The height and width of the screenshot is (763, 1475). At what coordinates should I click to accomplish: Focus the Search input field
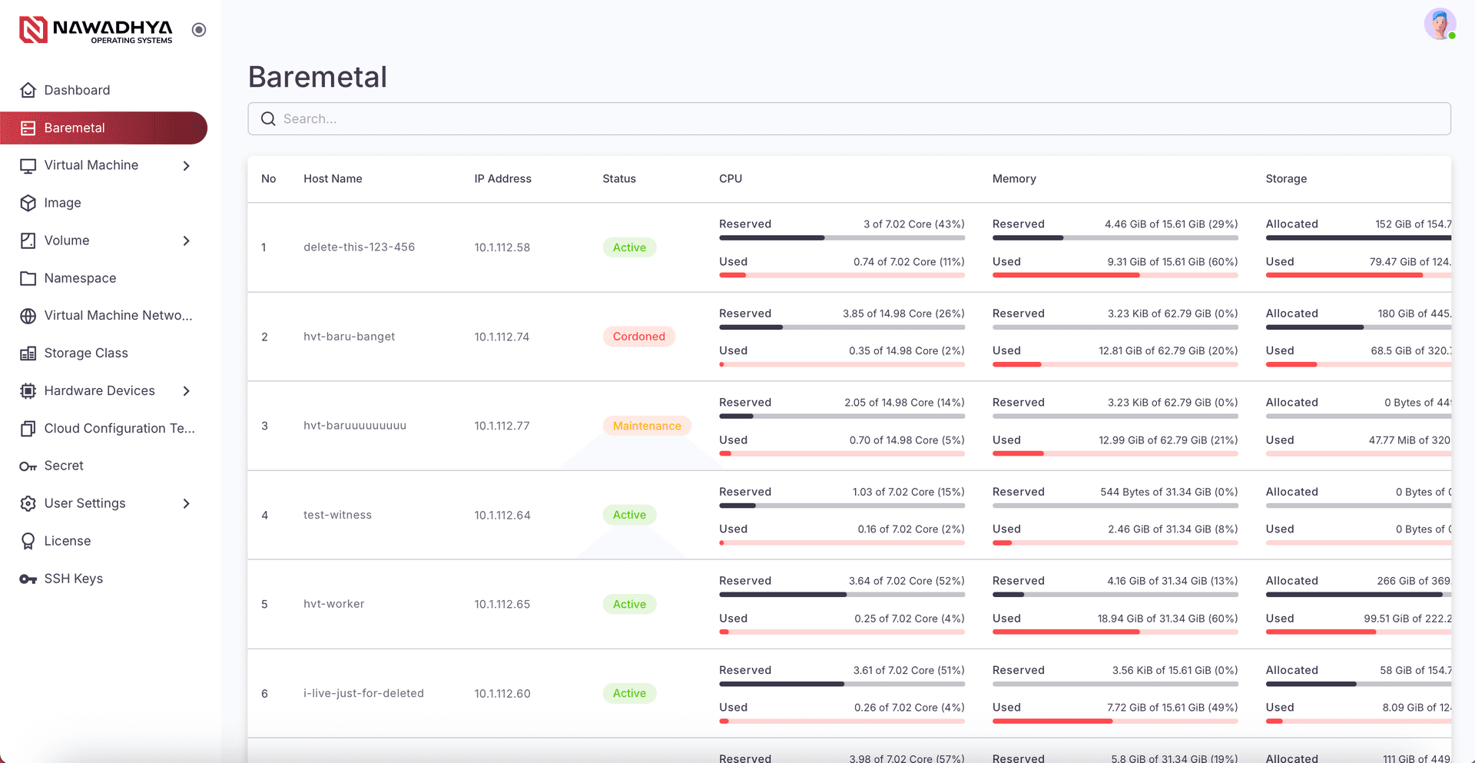coord(849,119)
